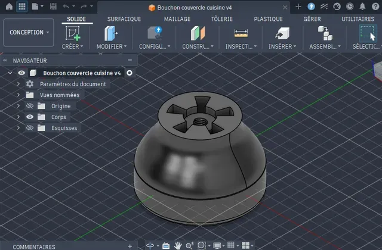Click the Configurer cube icon
Viewport: 382px width, 250px height.
(x=155, y=33)
